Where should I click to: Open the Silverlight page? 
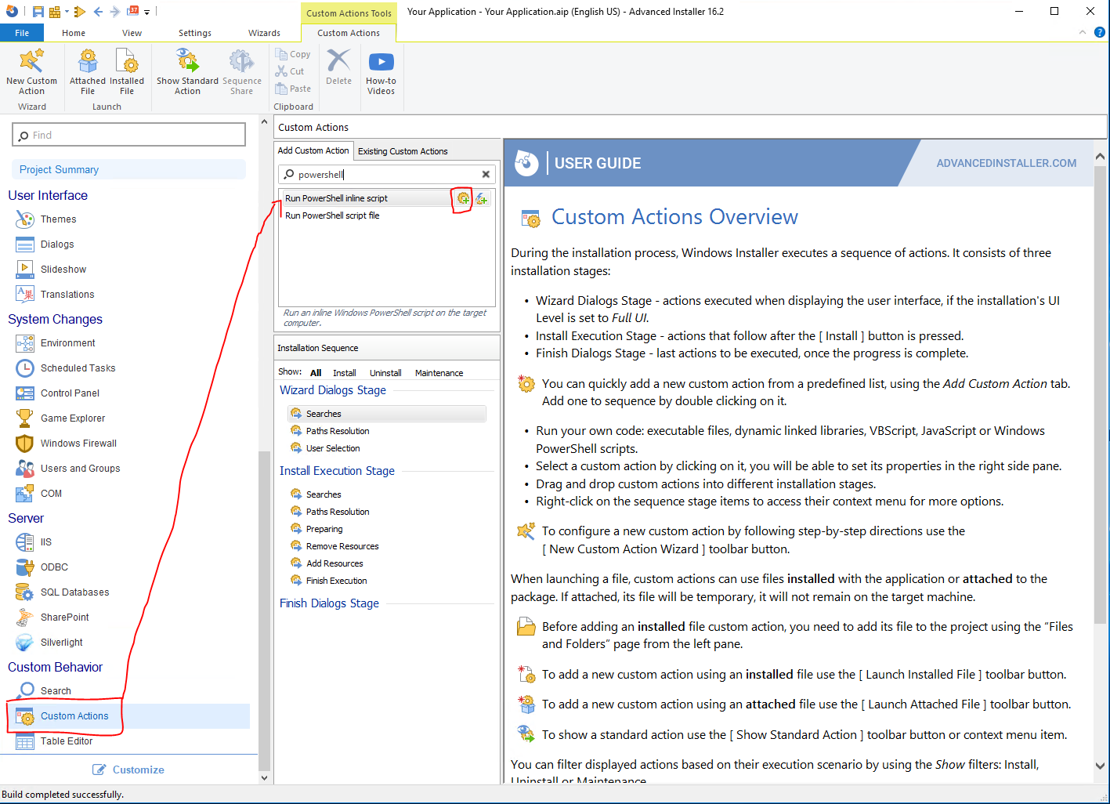(x=61, y=643)
